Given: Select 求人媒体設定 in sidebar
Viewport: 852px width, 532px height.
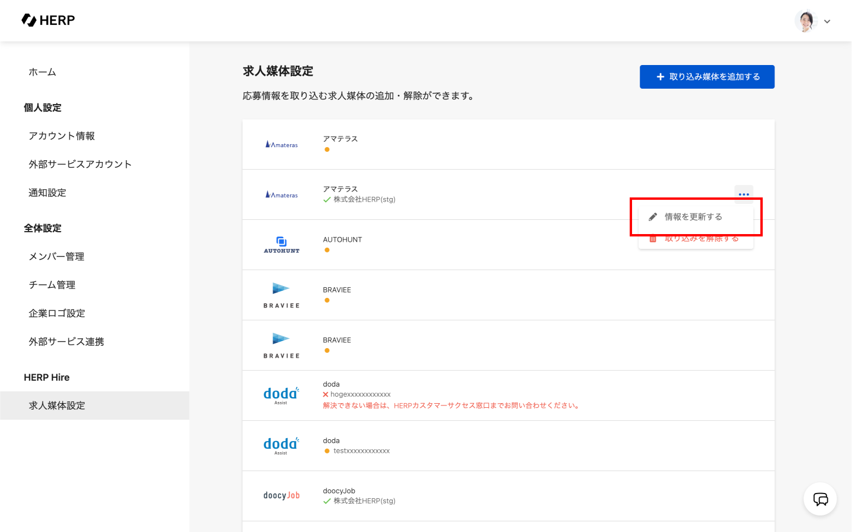Looking at the screenshot, I should pos(95,406).
